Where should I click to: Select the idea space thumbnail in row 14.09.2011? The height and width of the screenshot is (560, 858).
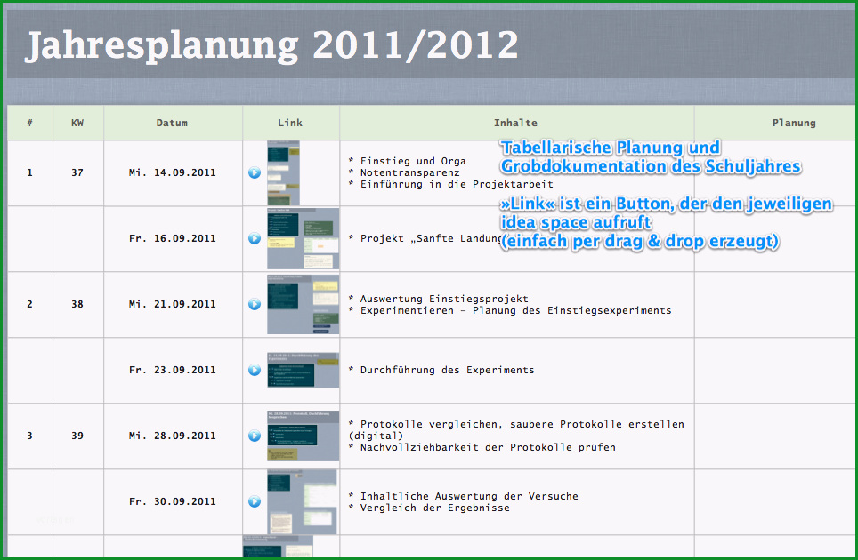283,172
